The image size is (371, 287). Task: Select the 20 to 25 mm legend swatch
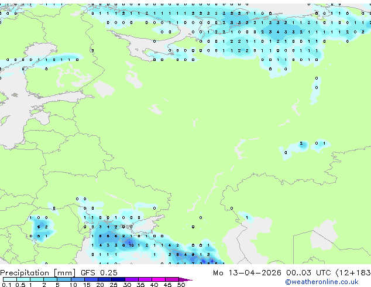[105, 279]
